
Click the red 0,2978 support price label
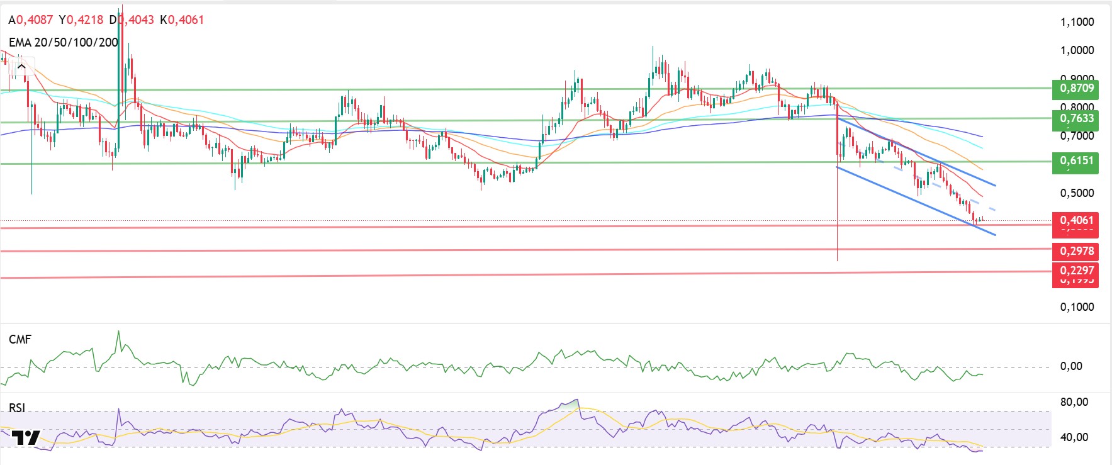click(x=1075, y=251)
